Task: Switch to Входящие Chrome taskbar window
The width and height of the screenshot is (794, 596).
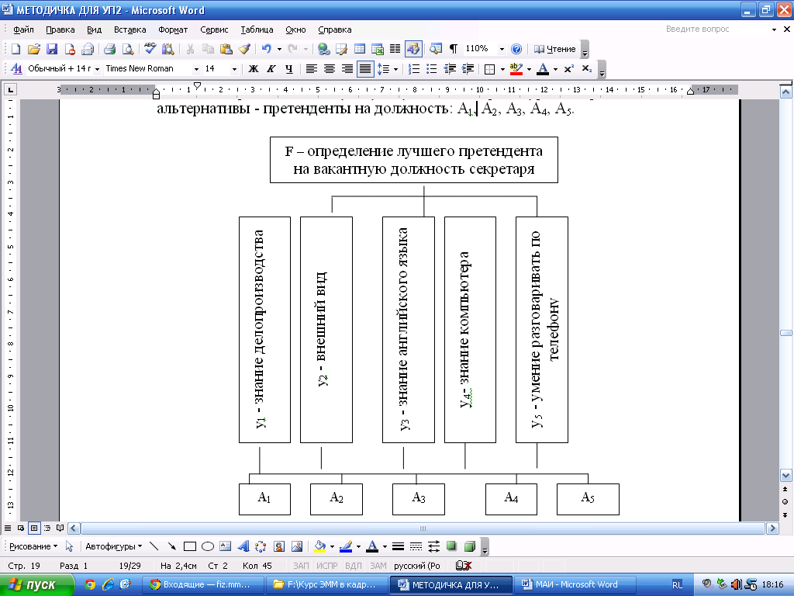Action: pos(202,584)
